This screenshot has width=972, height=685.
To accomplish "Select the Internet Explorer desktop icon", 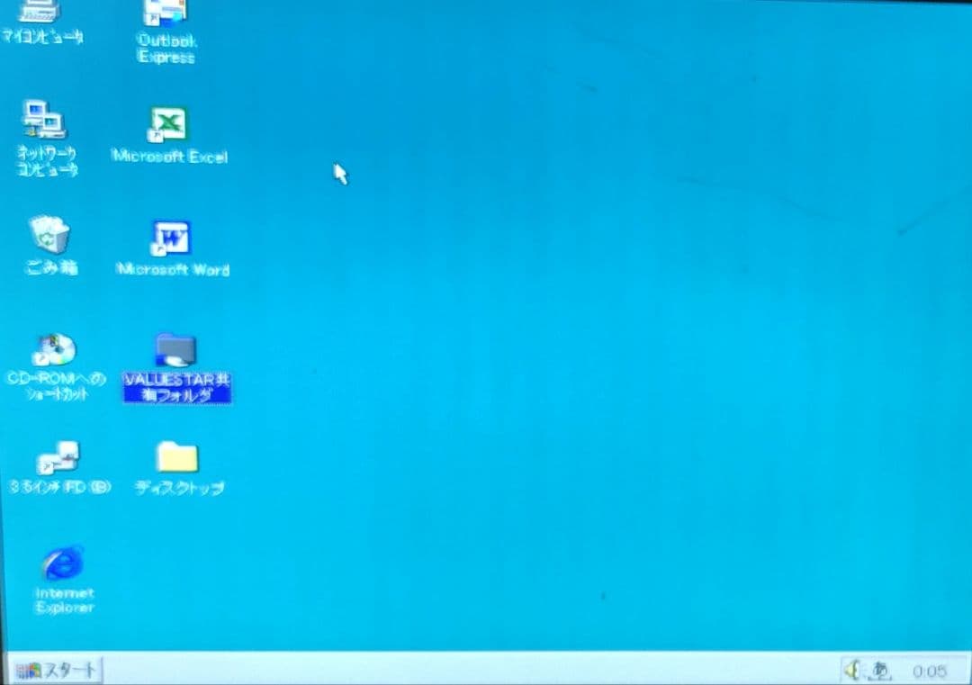I will tap(63, 563).
